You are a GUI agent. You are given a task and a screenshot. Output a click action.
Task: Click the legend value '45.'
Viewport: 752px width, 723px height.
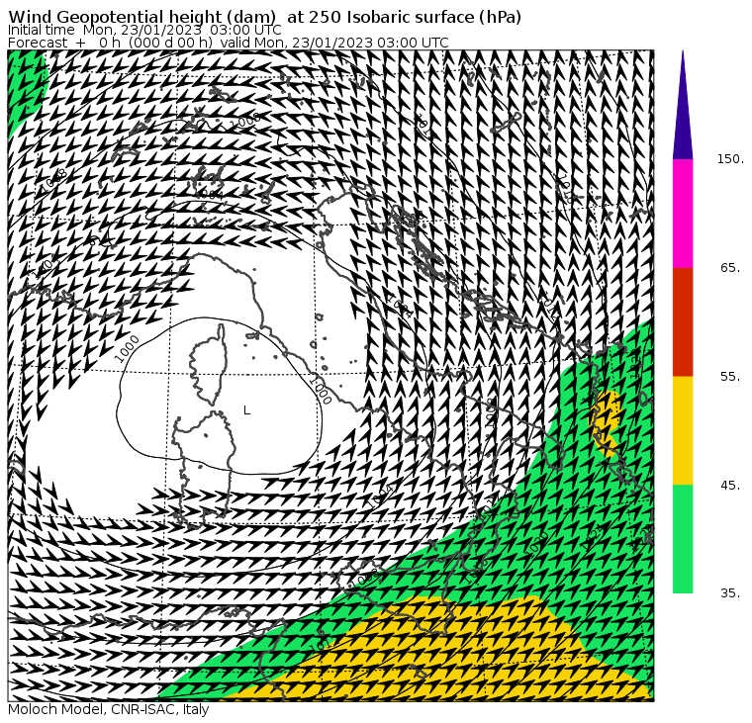pyautogui.click(x=730, y=486)
